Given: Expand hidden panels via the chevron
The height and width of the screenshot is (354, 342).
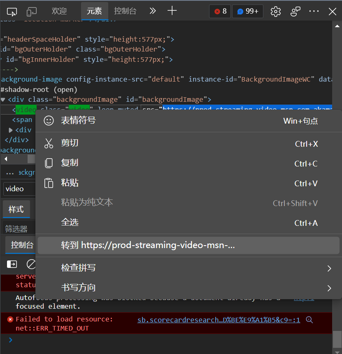Looking at the screenshot, I should (x=152, y=11).
